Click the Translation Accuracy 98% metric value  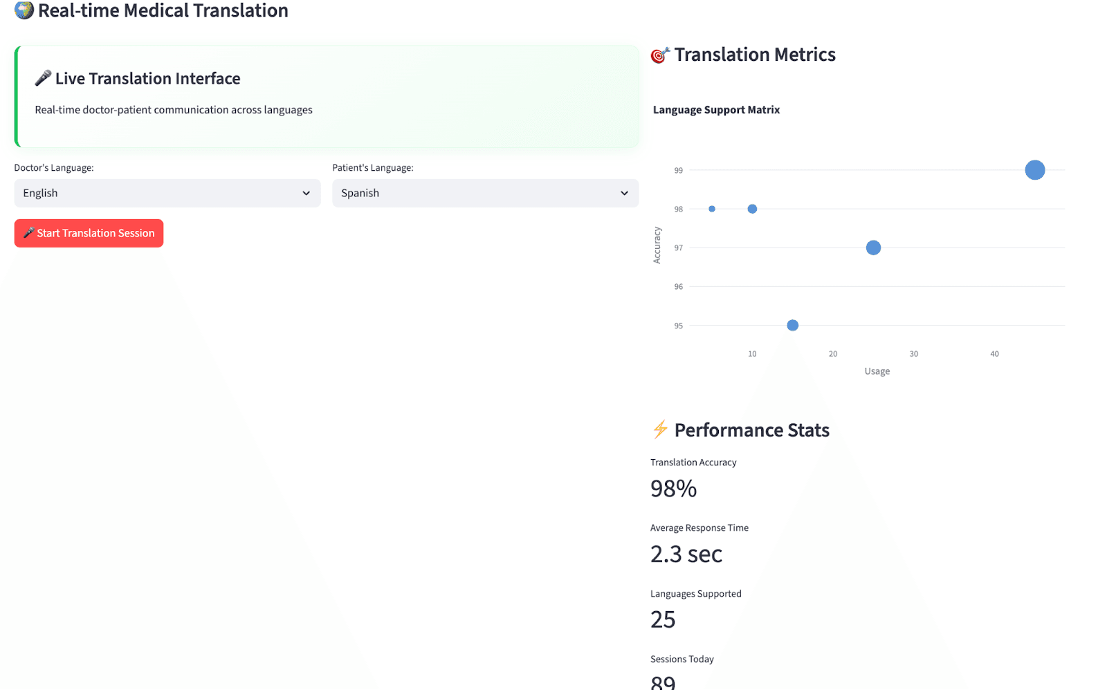coord(673,489)
